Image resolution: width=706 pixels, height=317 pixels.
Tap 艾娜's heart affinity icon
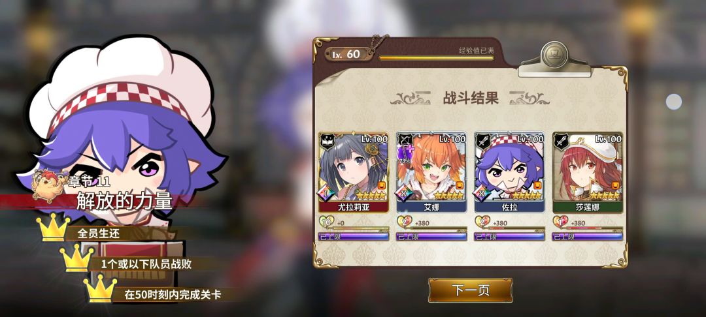point(404,222)
